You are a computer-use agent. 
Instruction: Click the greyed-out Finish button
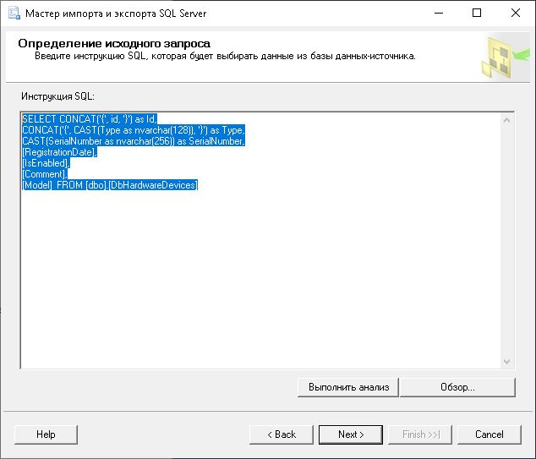click(x=420, y=434)
